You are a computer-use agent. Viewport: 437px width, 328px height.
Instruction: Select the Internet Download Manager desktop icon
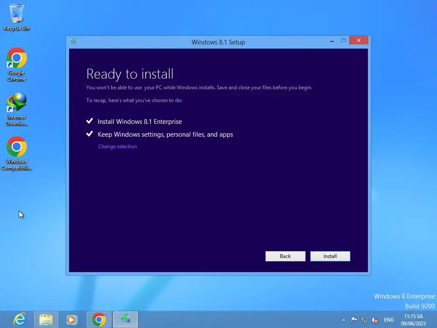click(x=17, y=109)
